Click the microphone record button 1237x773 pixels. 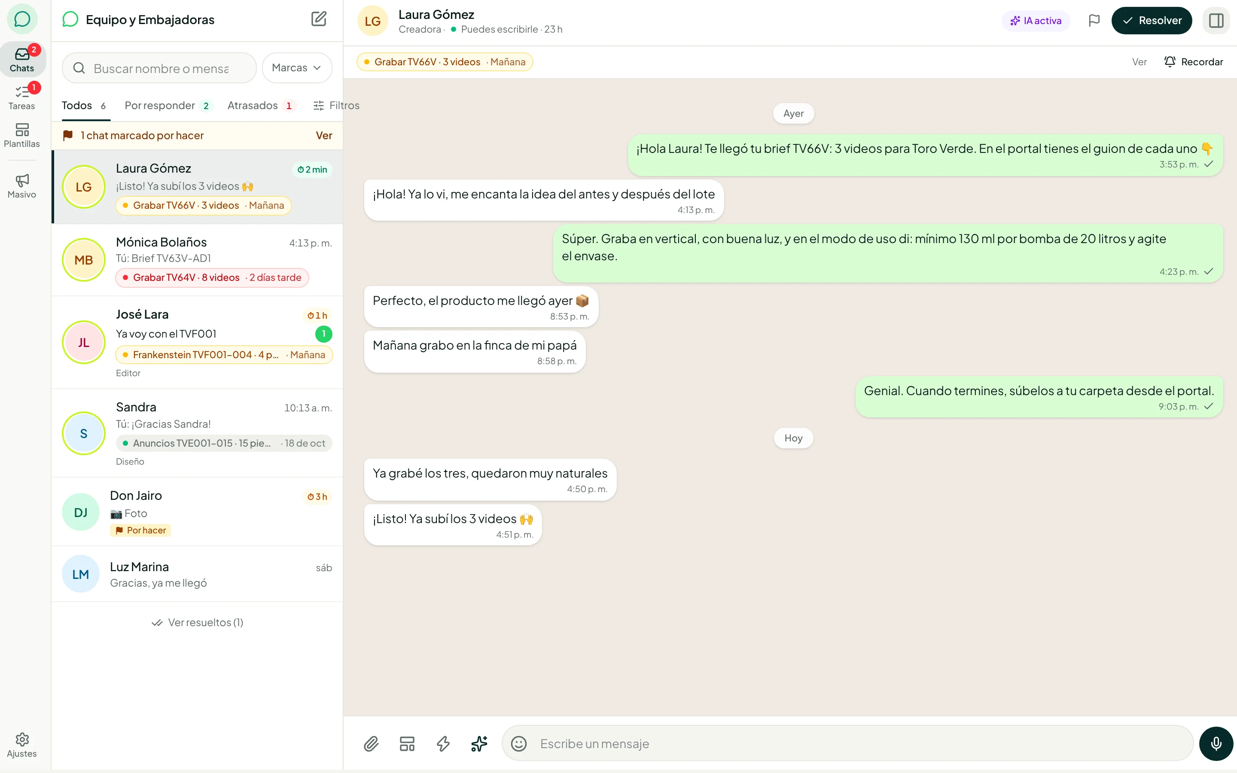click(1216, 743)
